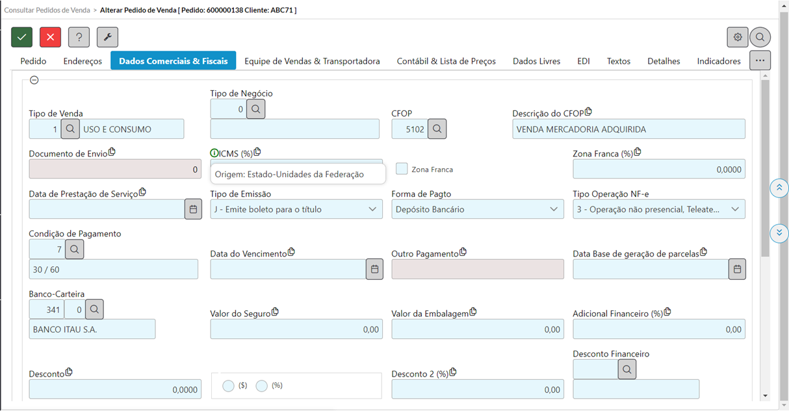Image resolution: width=789 pixels, height=411 pixels.
Task: Select the ($) discount radio button
Action: click(x=228, y=386)
